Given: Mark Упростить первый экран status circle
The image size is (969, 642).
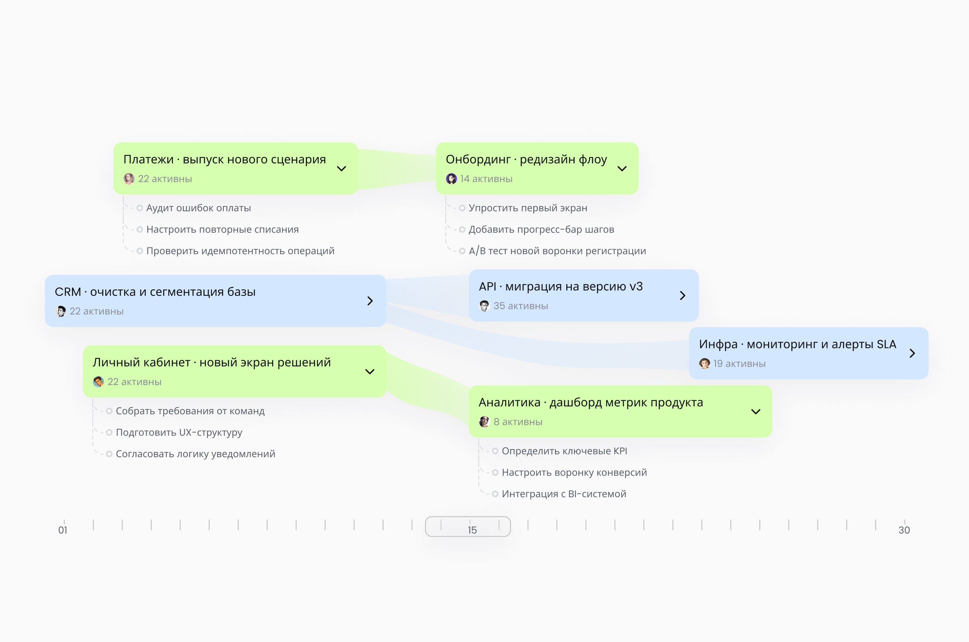Looking at the screenshot, I should [462, 208].
